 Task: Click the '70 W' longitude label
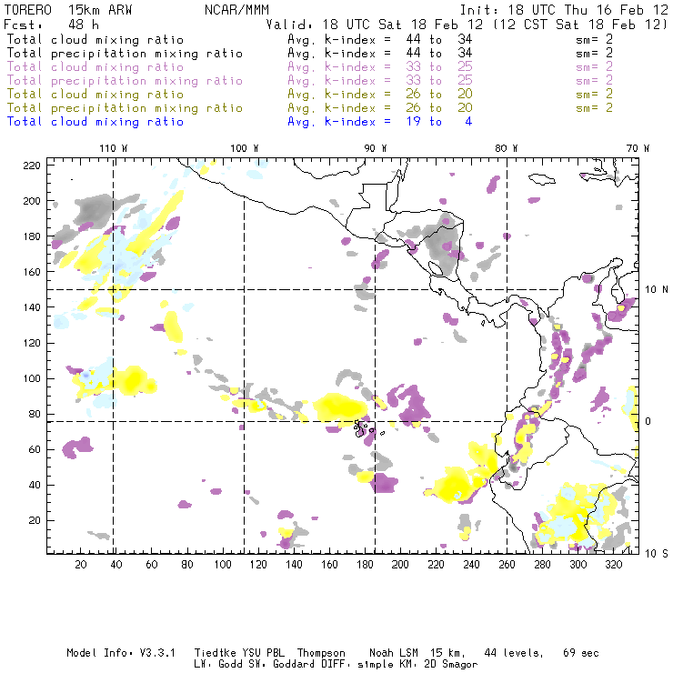(x=638, y=148)
